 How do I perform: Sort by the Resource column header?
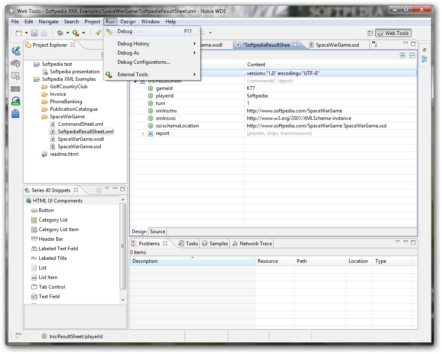(x=274, y=261)
